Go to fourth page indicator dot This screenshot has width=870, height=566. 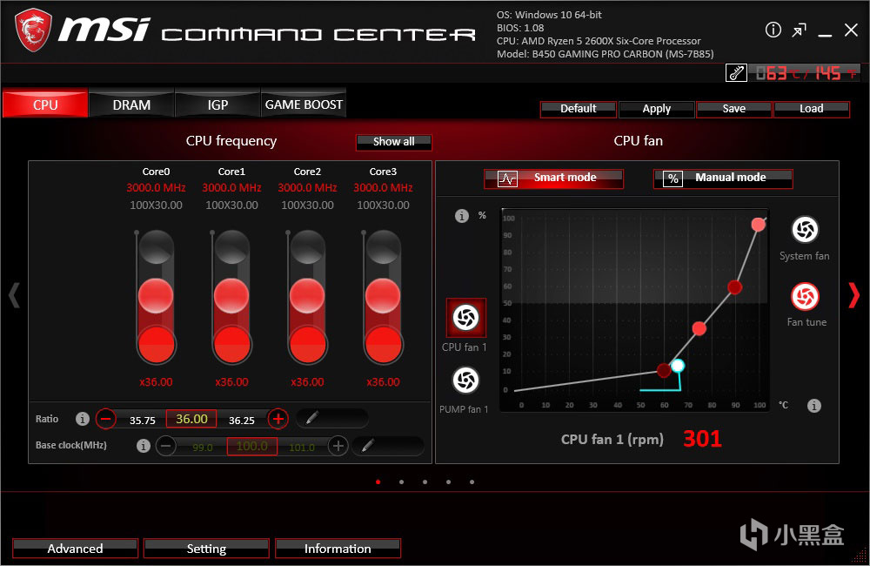coord(448,482)
